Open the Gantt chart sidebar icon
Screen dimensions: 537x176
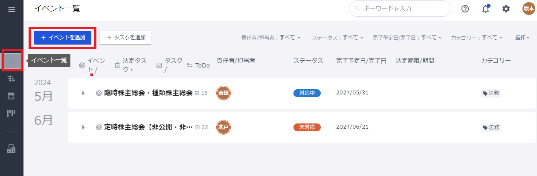(x=12, y=78)
